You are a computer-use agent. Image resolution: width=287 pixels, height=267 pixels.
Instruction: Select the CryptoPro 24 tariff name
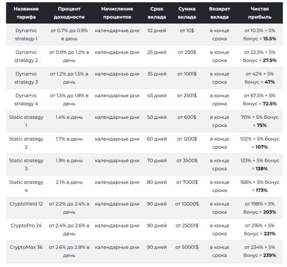click(26, 226)
